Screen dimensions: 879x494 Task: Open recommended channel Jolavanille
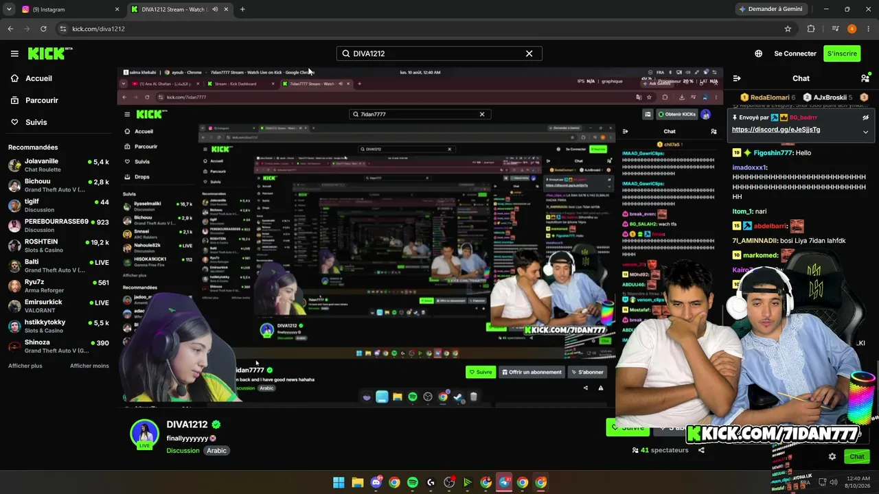coord(58,165)
